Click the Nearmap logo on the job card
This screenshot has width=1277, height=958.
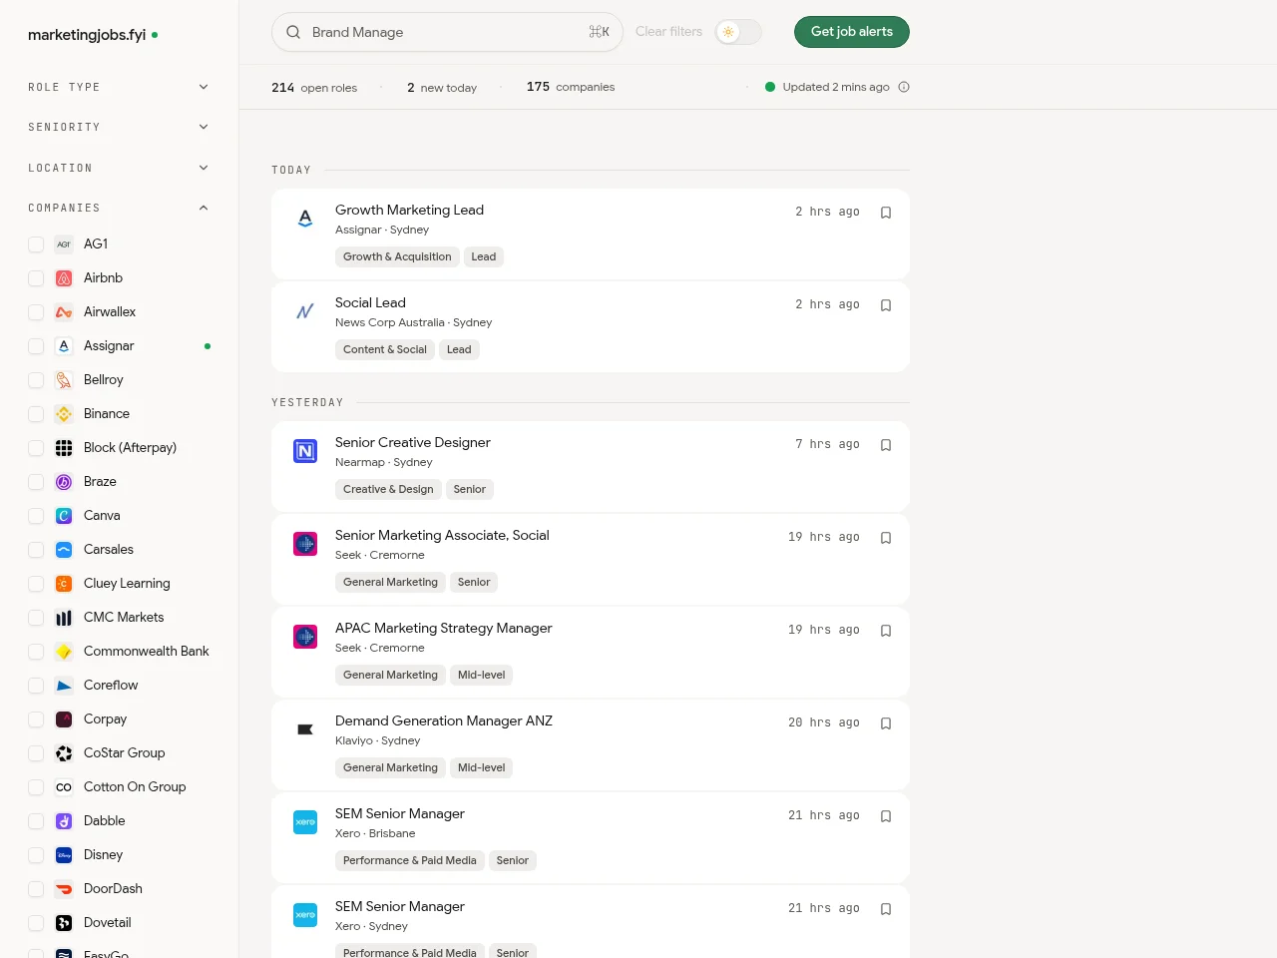tap(305, 451)
